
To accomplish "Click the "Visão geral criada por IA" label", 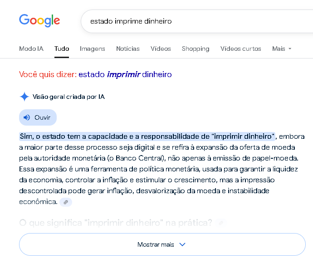I will [68, 97].
